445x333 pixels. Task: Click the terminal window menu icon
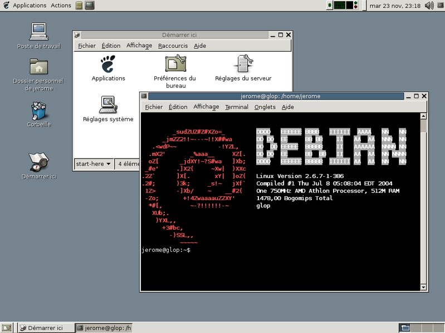pos(144,96)
